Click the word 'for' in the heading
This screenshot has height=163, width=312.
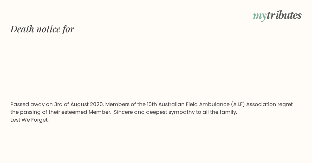[68, 29]
